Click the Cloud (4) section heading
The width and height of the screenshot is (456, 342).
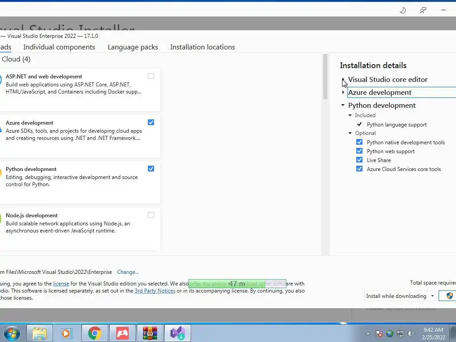point(16,59)
